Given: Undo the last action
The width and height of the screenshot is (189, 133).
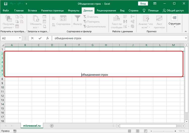Looking at the screenshot, I should click(12, 4).
